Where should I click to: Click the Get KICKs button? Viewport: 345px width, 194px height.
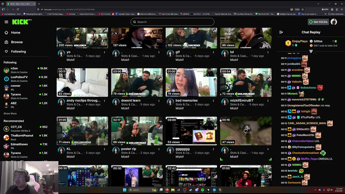pos(318,22)
